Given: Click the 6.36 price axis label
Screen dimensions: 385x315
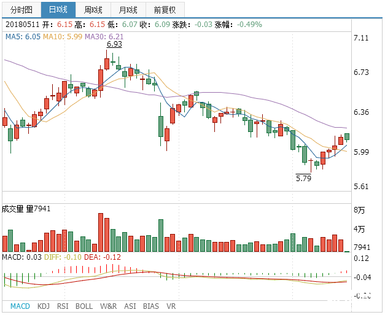Looking at the screenshot, I should [x=361, y=112].
